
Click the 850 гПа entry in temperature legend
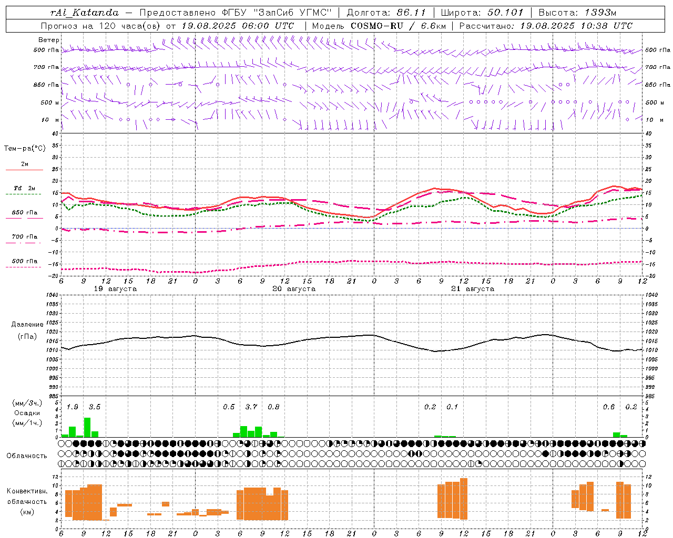[24, 213]
